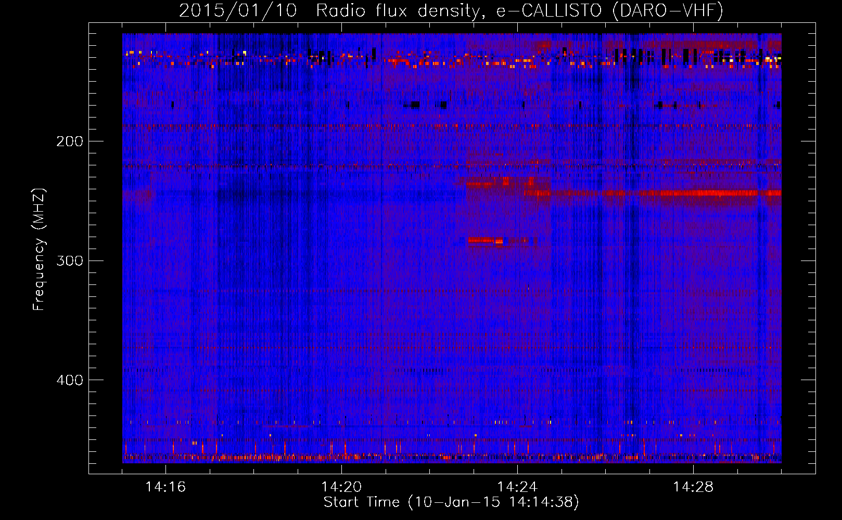Click the Frequency (MHZ) axis title

coord(39,250)
